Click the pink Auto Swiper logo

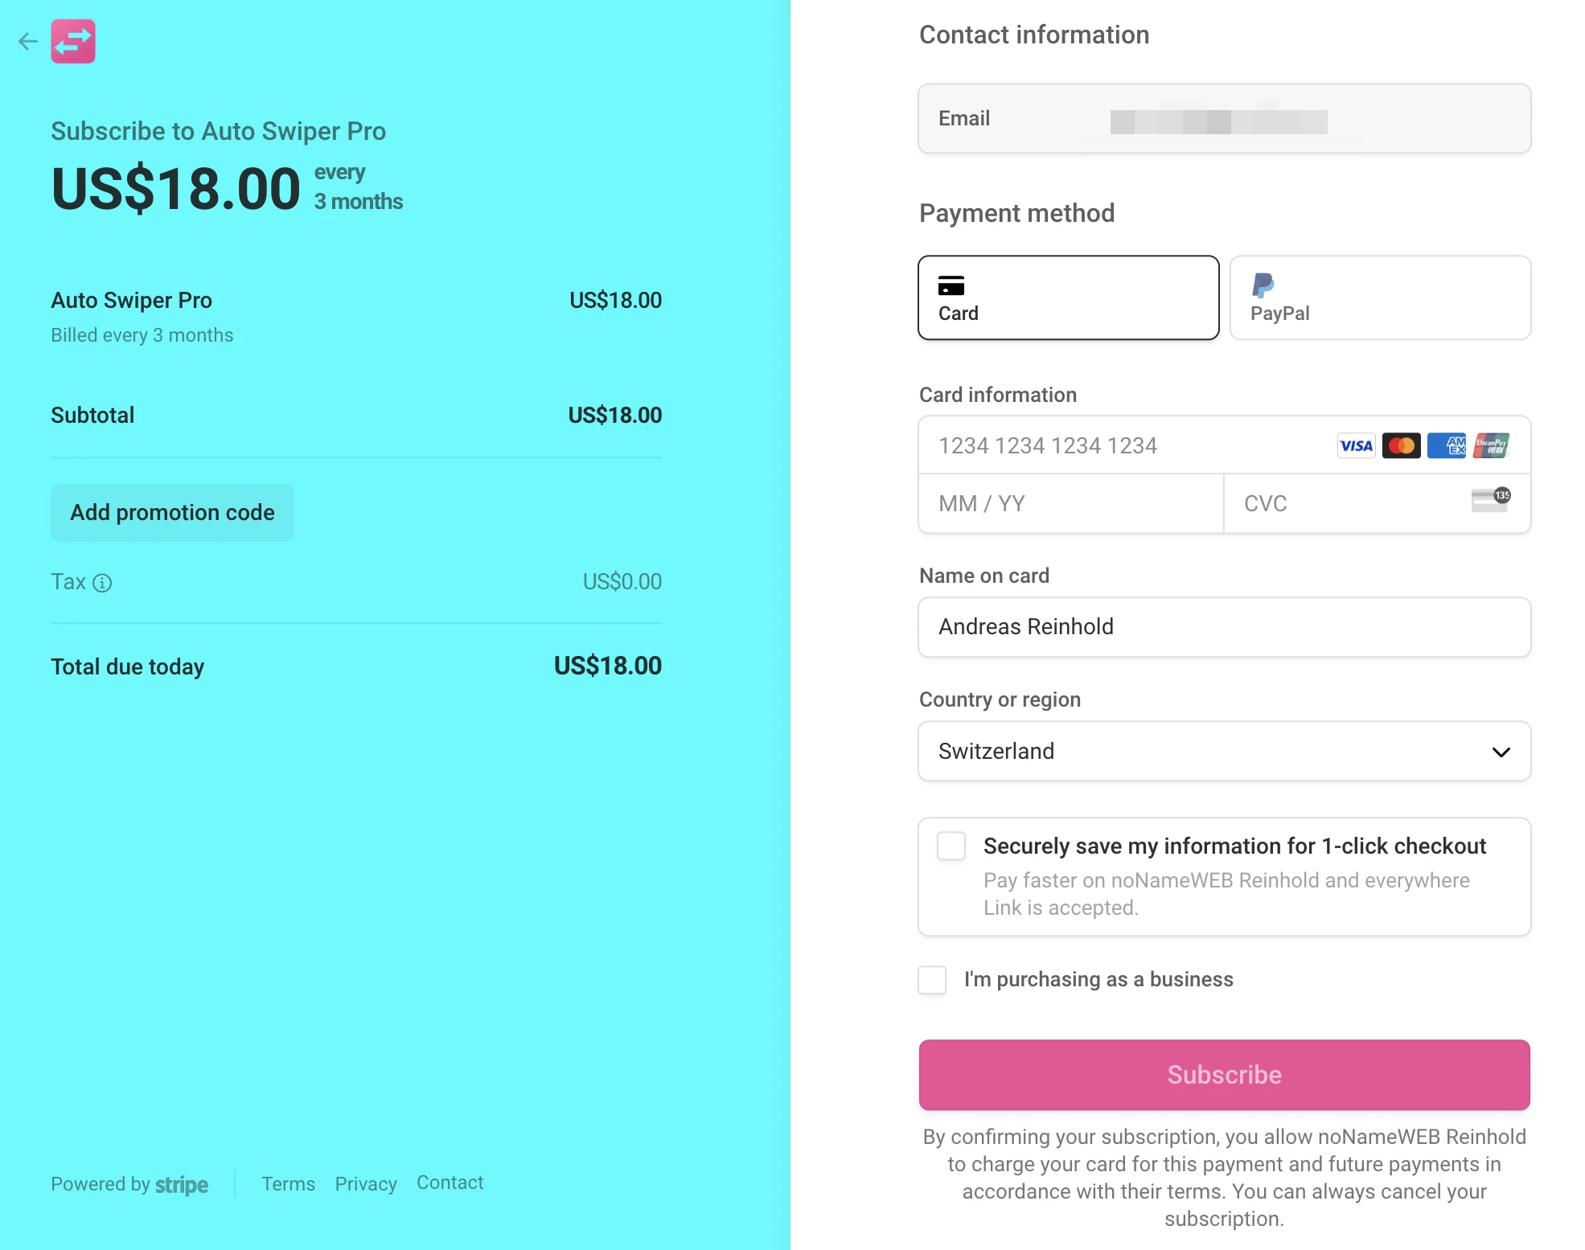(73, 41)
